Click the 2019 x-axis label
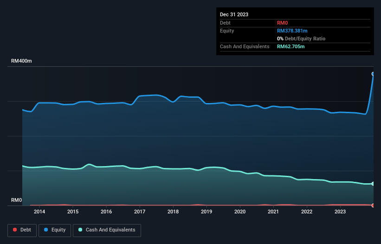The image size is (381, 244). pos(207,212)
